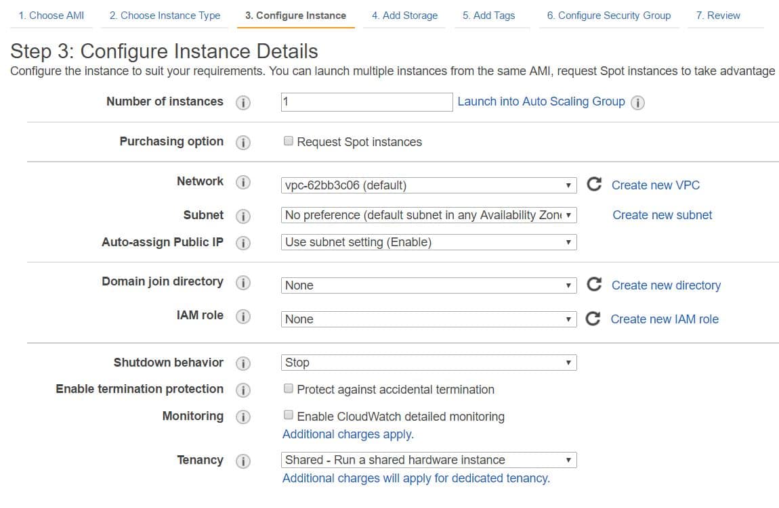Check Protect against accidental termination
Viewport: 779px width, 508px height.
[x=288, y=388]
